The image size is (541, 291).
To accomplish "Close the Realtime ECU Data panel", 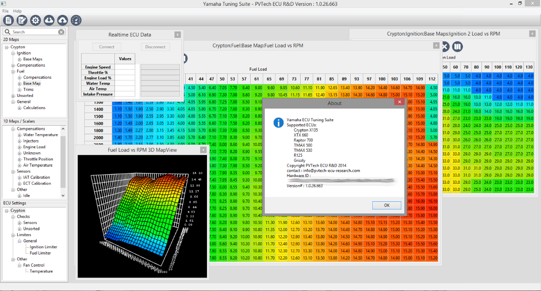I will (178, 34).
